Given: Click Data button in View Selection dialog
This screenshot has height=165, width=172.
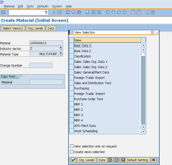Looking at the screenshot, I should click(102, 160).
